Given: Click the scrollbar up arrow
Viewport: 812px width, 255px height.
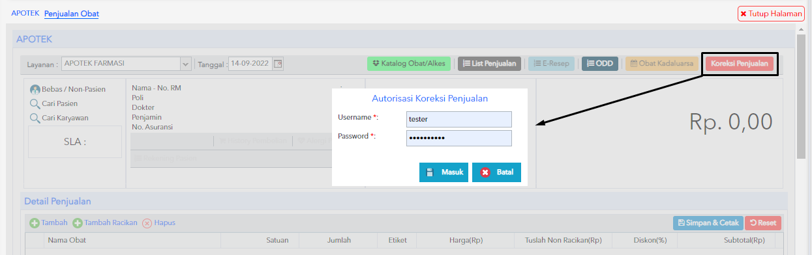Looking at the screenshot, I should pyautogui.click(x=801, y=29).
